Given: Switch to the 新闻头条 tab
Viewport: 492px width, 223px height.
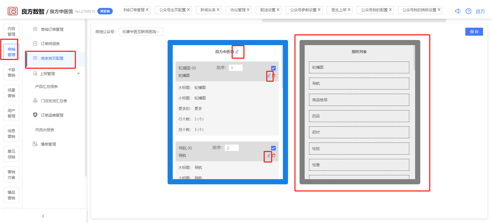Looking at the screenshot, I should click(208, 10).
